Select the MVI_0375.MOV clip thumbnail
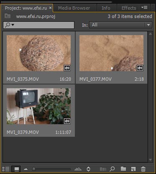The height and width of the screenshot is (174, 156). 38,53
